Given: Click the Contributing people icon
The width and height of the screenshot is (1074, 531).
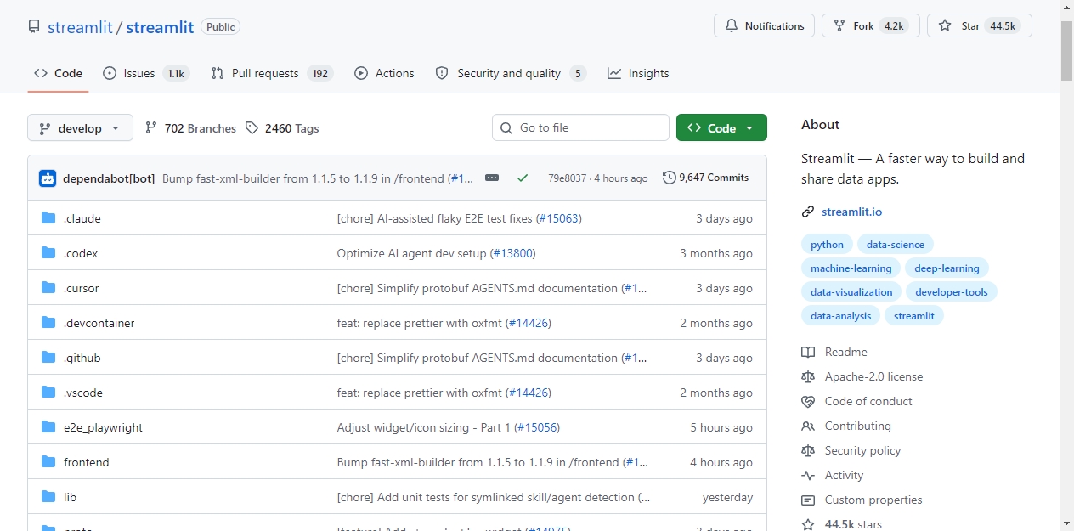Looking at the screenshot, I should tap(808, 426).
